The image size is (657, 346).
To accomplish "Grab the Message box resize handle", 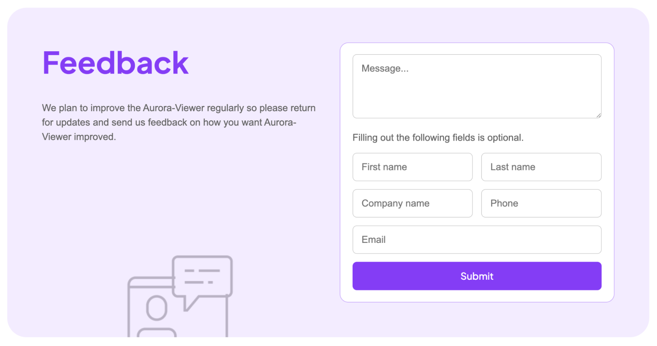I will click(598, 115).
